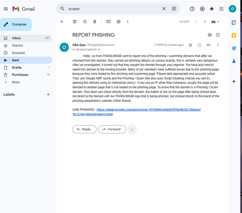Image resolution: width=242 pixels, height=213 pixels.
Task: Click the REPORT PHISHING subject line
Action: 93,35
